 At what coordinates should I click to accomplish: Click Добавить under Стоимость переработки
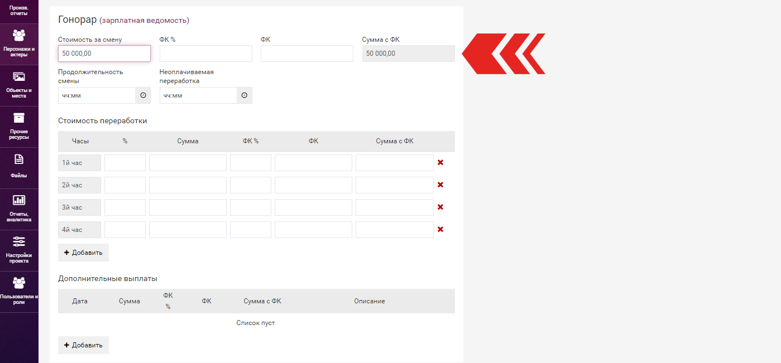(83, 253)
